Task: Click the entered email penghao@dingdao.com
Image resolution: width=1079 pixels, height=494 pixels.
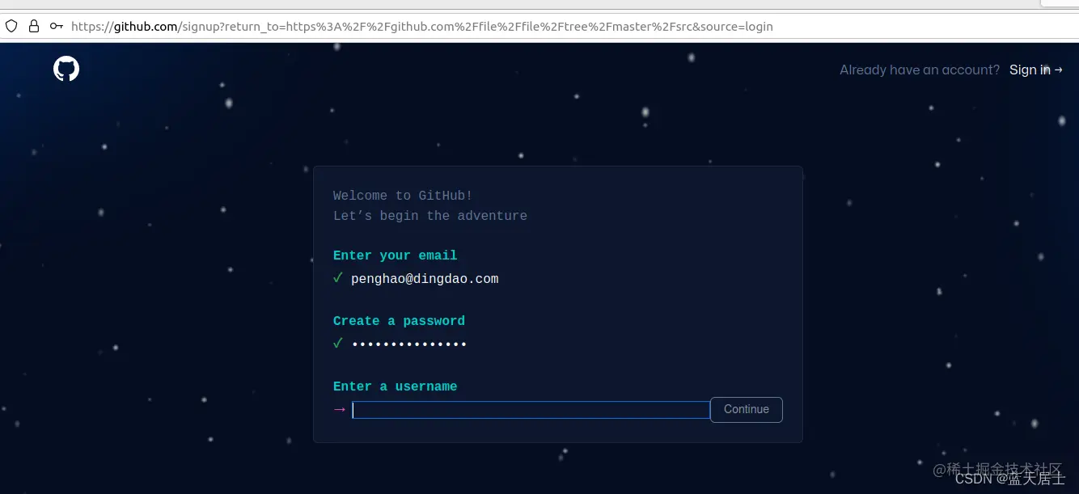Action: 425,279
